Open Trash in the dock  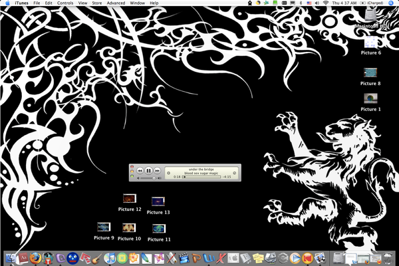coord(388,259)
